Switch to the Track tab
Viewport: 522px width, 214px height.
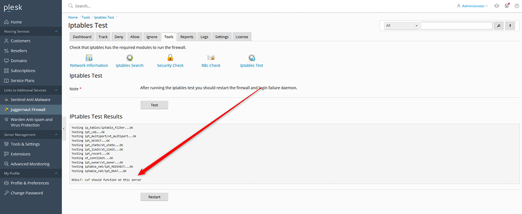point(103,37)
